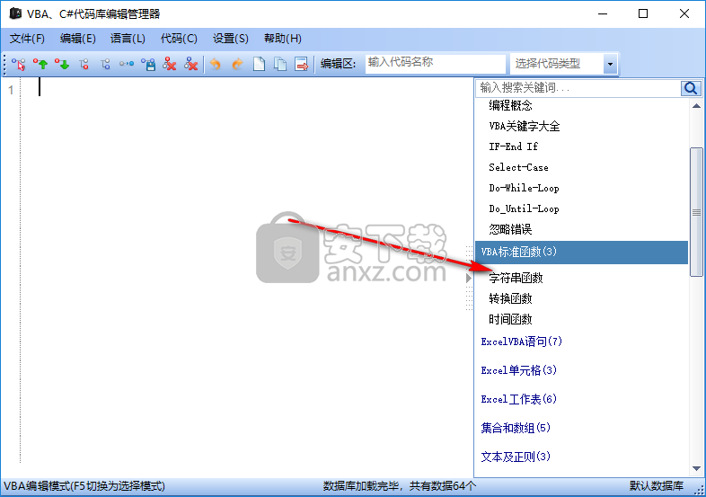Click the splitter collapse arrow beside code panel
Screen dimensions: 706x497
[469, 279]
